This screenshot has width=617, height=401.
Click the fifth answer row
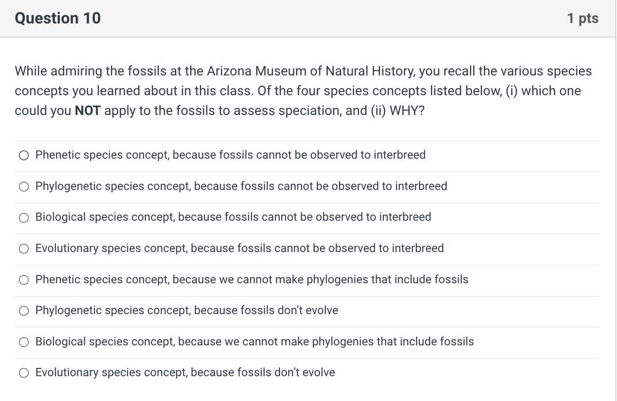click(251, 279)
